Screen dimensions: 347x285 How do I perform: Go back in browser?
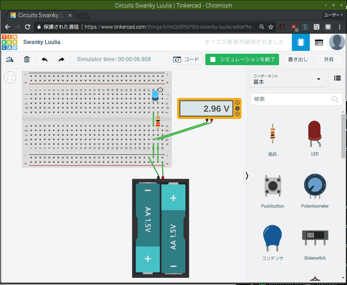8,27
